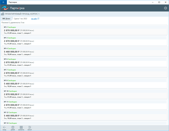This screenshot has height=131, width=169.
Task: Select apartment № 4 for 5 460 000
Action: coord(84,51)
